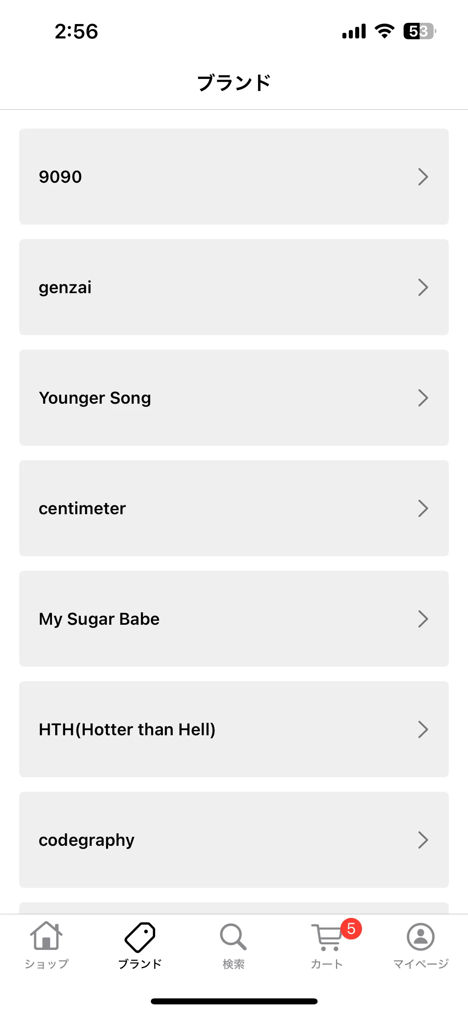This screenshot has height=1014, width=468.
Task: Expand the codegraphy row chevron
Action: pyautogui.click(x=423, y=840)
